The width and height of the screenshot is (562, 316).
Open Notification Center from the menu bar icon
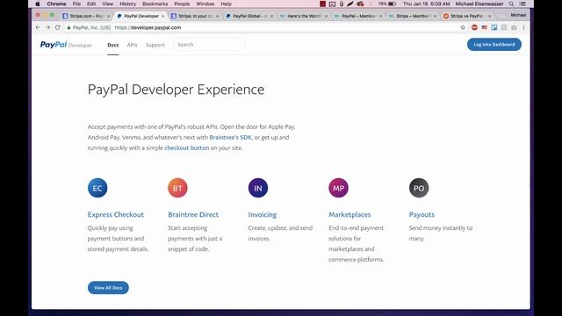[523, 4]
